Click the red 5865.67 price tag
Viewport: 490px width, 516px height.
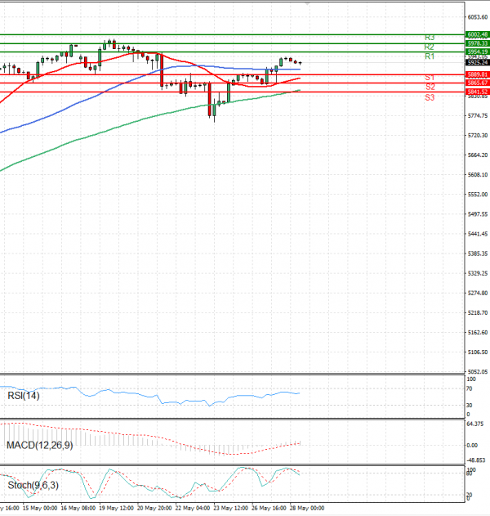tap(478, 83)
